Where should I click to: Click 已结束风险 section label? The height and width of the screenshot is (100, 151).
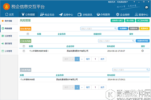[25, 70]
